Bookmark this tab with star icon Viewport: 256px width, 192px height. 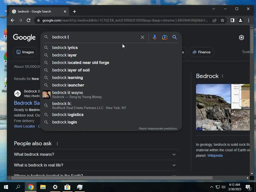coord(222,20)
